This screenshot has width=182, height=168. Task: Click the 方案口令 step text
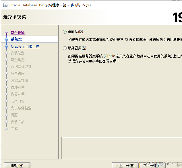point(18,101)
